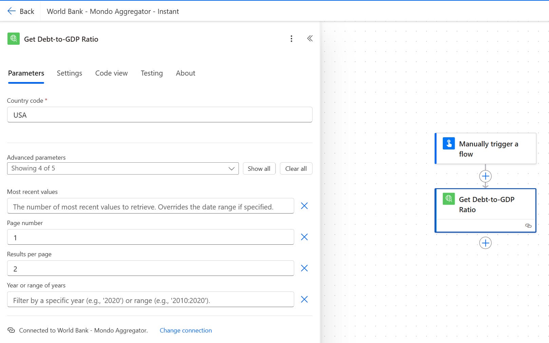Click the Year or range of years field
The image size is (549, 343).
150,299
